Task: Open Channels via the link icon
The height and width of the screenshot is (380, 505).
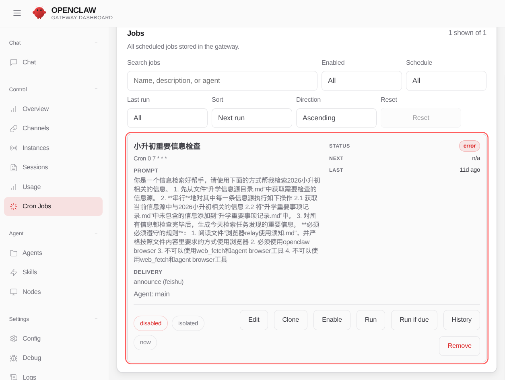Action: [14, 129]
